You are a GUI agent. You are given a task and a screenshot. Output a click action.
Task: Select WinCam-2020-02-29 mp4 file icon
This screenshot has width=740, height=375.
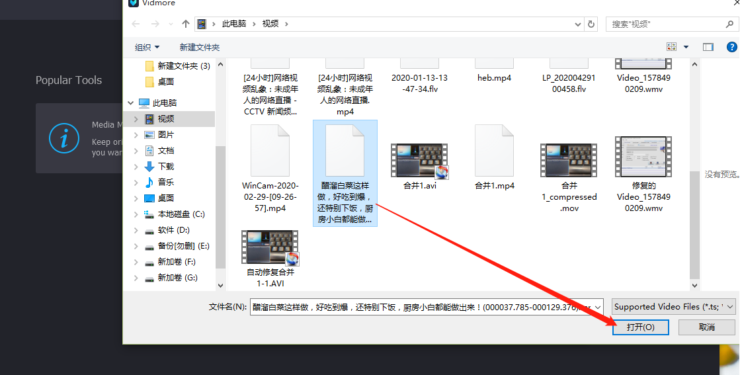click(x=269, y=151)
